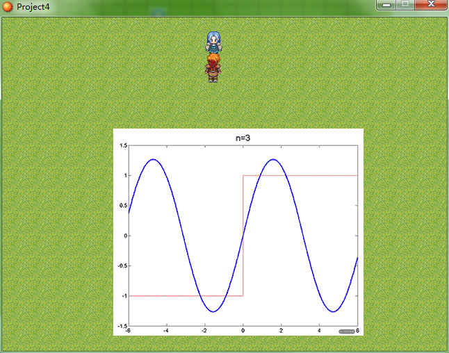This screenshot has width=449, height=353.
Task: Select the orange-haired character sprite
Action: point(213,68)
